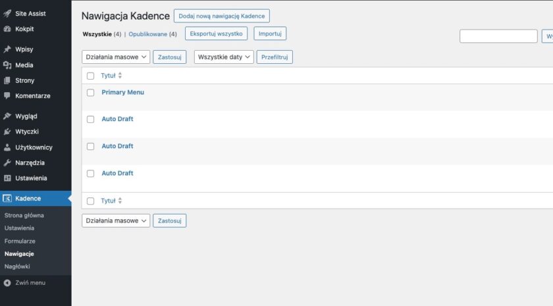The width and height of the screenshot is (553, 306).
Task: Open Kokpit dashboard icon in sidebar
Action: coord(7,29)
